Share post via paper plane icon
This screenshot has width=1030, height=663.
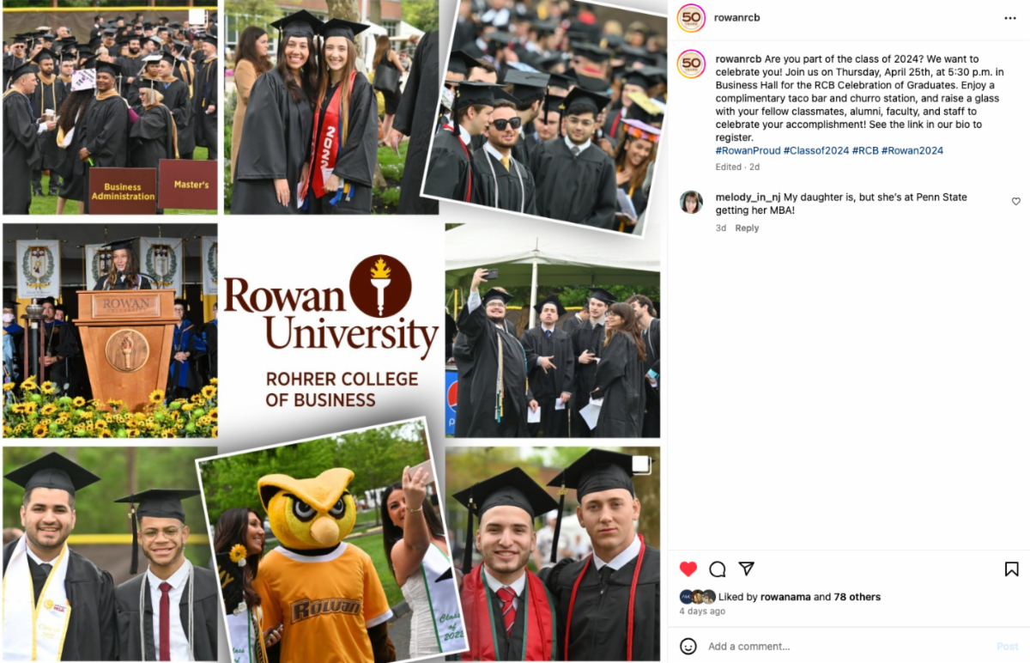(747, 569)
